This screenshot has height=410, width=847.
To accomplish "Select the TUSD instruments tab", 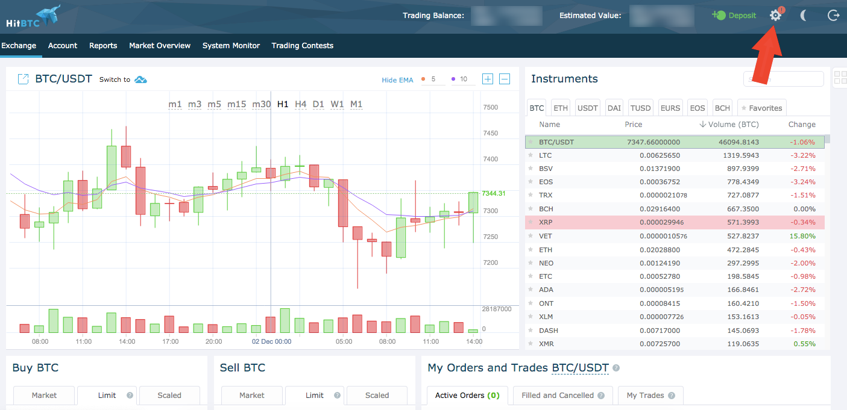I will point(641,108).
